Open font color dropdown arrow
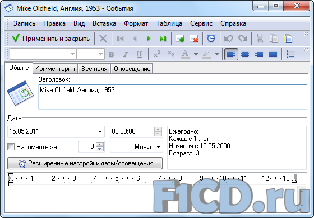 pyautogui.click(x=196, y=54)
